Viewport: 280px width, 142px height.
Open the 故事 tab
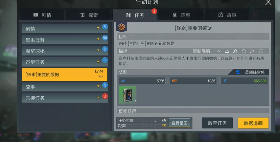pyautogui.click(x=227, y=15)
